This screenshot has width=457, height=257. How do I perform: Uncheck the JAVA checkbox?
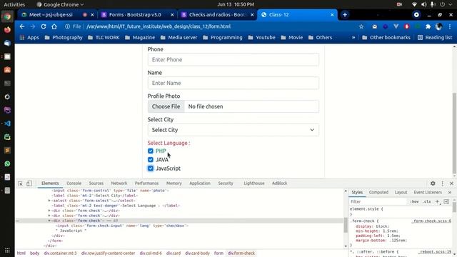coord(151,160)
